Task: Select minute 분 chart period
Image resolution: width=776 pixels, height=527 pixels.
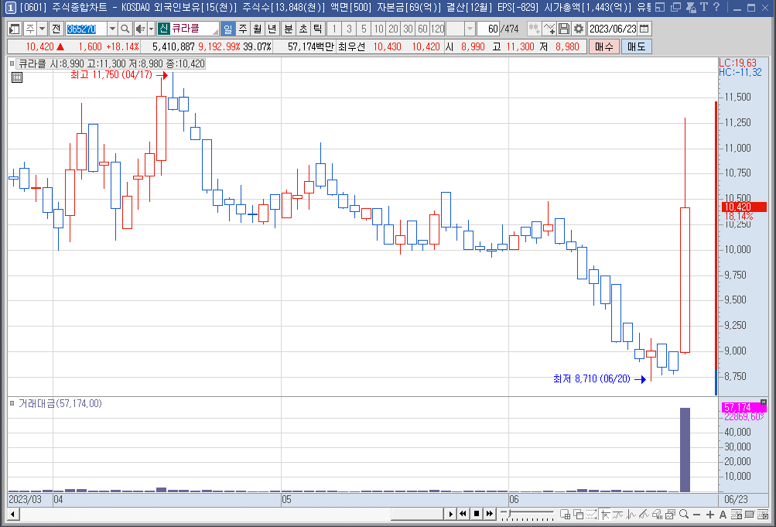Action: click(289, 29)
